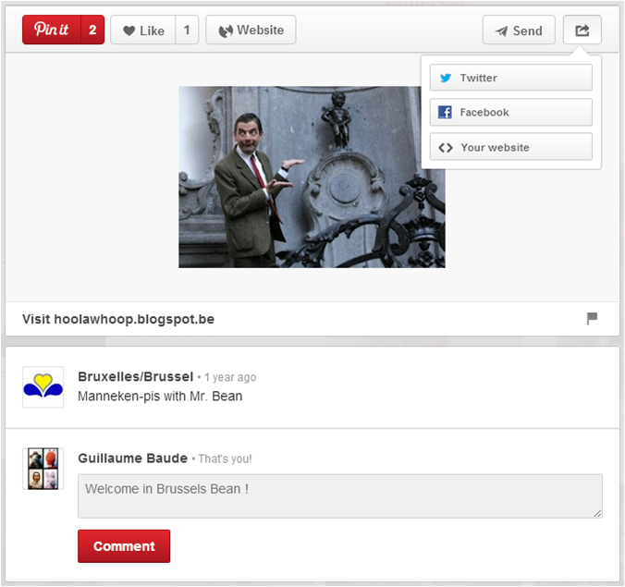Viewport: 625px width, 587px height.
Task: Open Bruxelles/Brussel profile avatar
Action: (43, 387)
